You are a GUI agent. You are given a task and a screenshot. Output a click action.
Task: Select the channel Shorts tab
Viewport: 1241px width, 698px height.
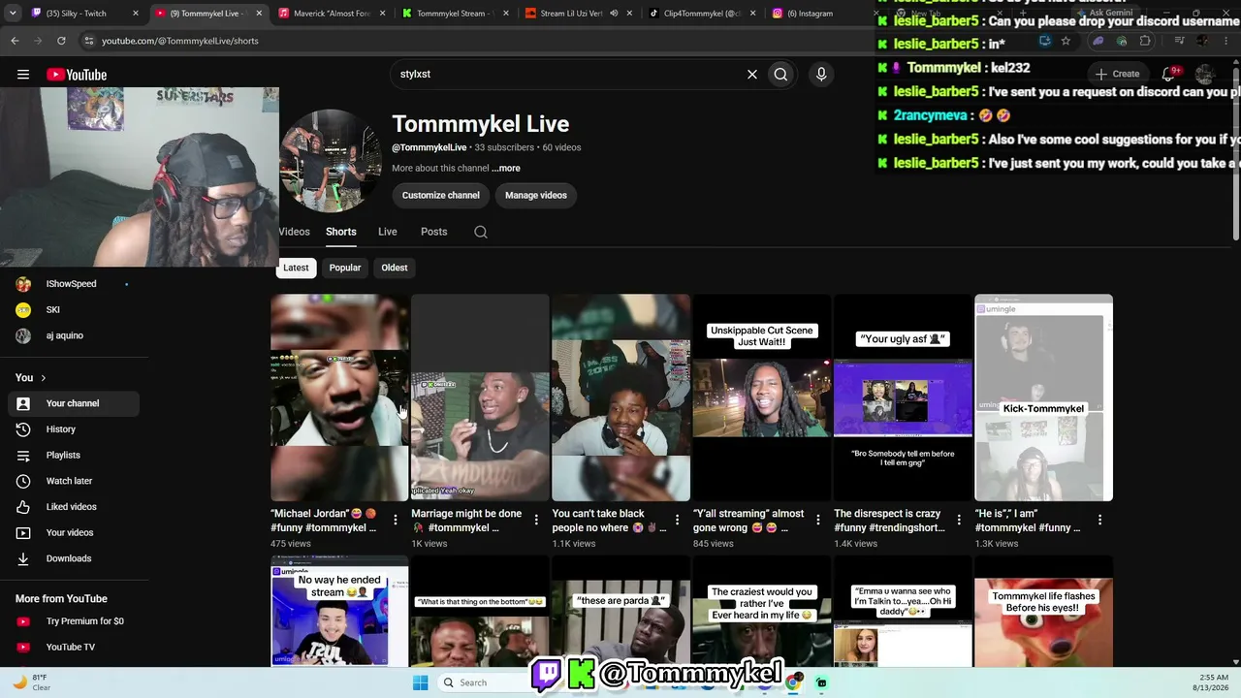[341, 232]
